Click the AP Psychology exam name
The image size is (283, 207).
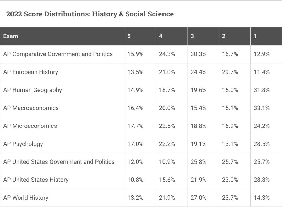click(x=23, y=144)
